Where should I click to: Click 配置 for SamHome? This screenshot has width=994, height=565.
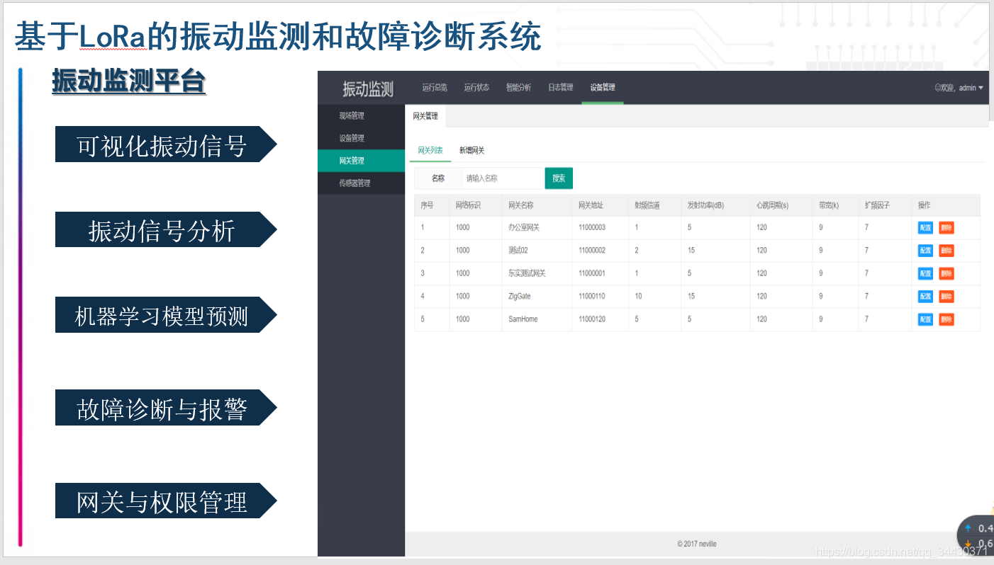pos(925,319)
